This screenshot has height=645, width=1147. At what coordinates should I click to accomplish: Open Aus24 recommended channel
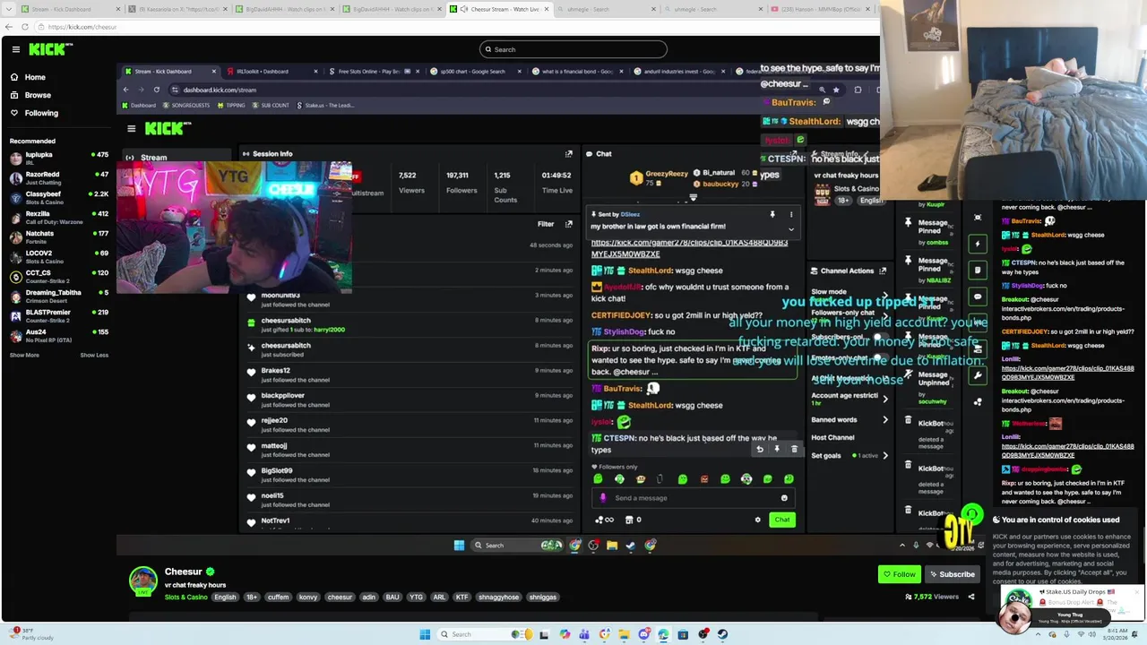pyautogui.click(x=58, y=336)
